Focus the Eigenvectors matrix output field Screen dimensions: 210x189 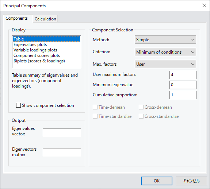tap(62, 152)
